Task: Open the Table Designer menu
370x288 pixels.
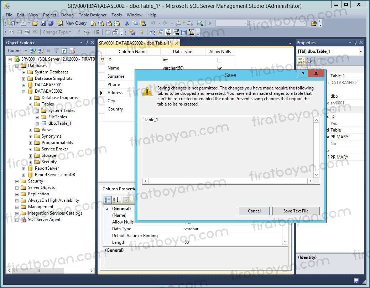Action: tap(92, 15)
